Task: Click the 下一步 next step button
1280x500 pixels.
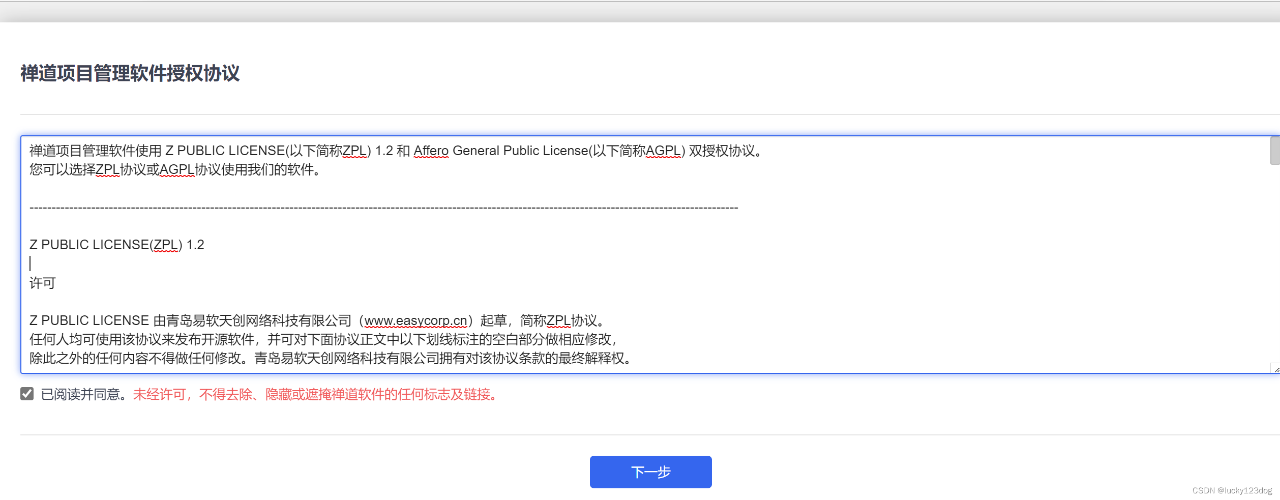Action: pyautogui.click(x=650, y=472)
